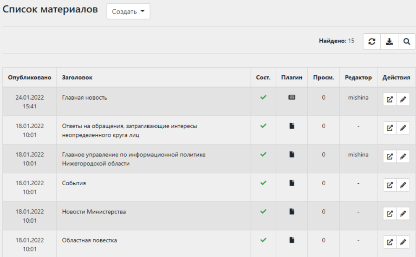Select Главное управление по информационной политике title
Image resolution: width=416 pixels, height=257 pixels.
point(134,159)
